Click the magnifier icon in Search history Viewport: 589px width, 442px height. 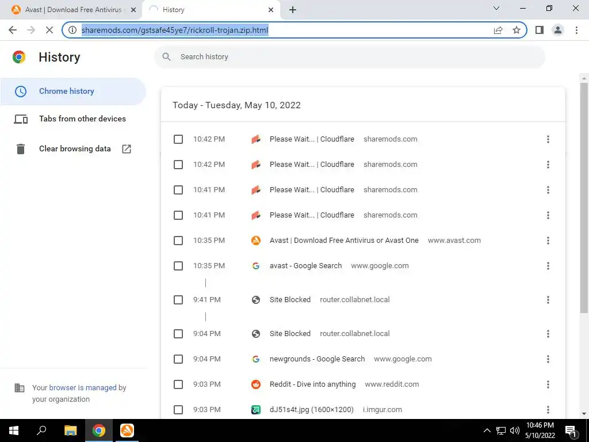[x=166, y=57]
